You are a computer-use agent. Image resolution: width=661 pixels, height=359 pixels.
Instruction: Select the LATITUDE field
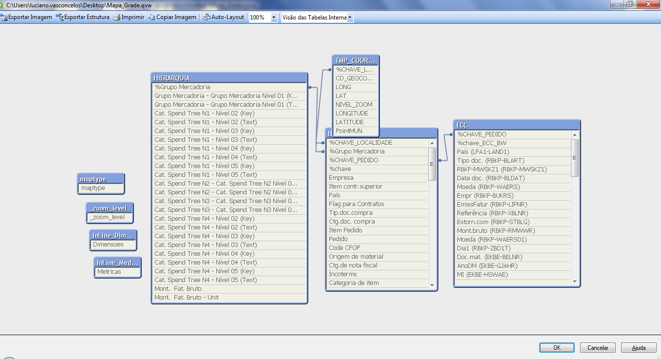tap(356, 122)
